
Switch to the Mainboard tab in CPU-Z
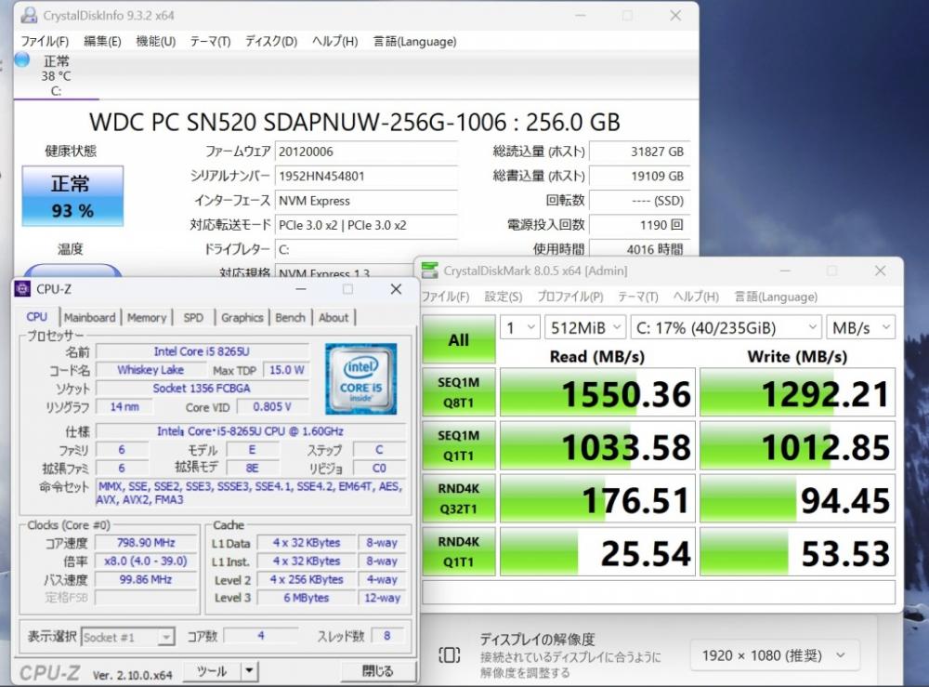pyautogui.click(x=90, y=317)
